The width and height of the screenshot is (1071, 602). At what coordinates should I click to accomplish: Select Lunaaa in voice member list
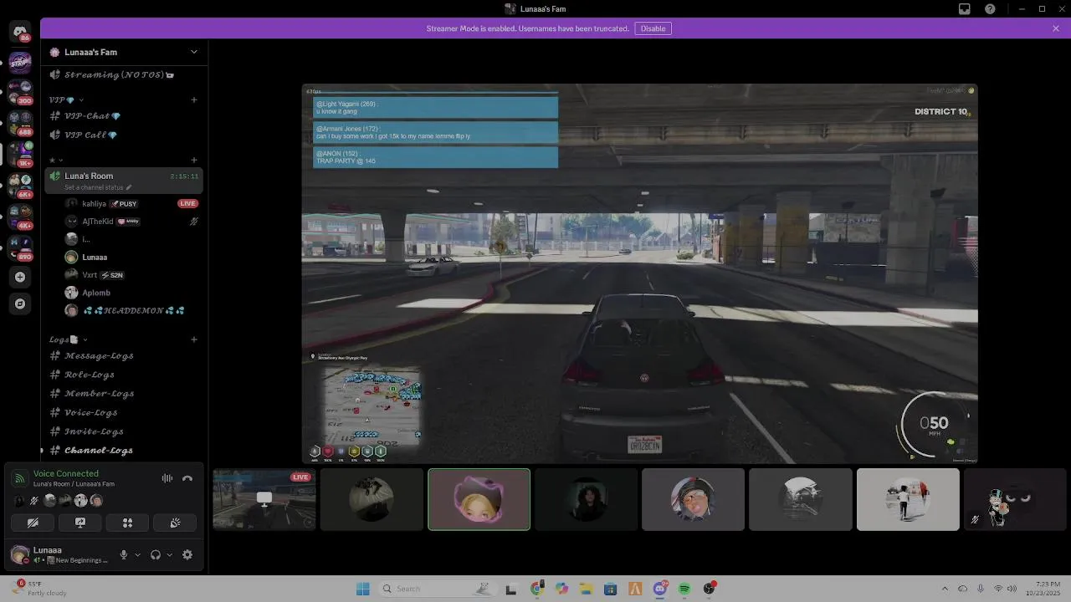coord(132,258)
